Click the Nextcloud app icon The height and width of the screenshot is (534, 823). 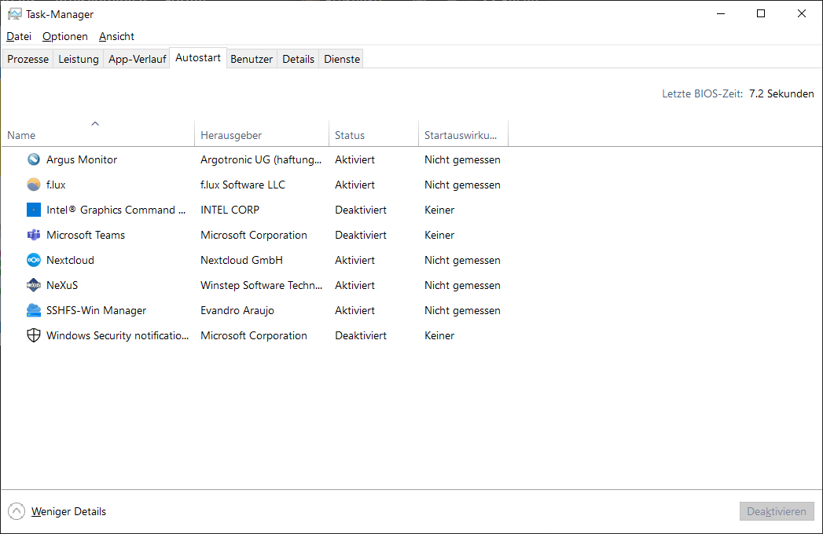coord(34,260)
